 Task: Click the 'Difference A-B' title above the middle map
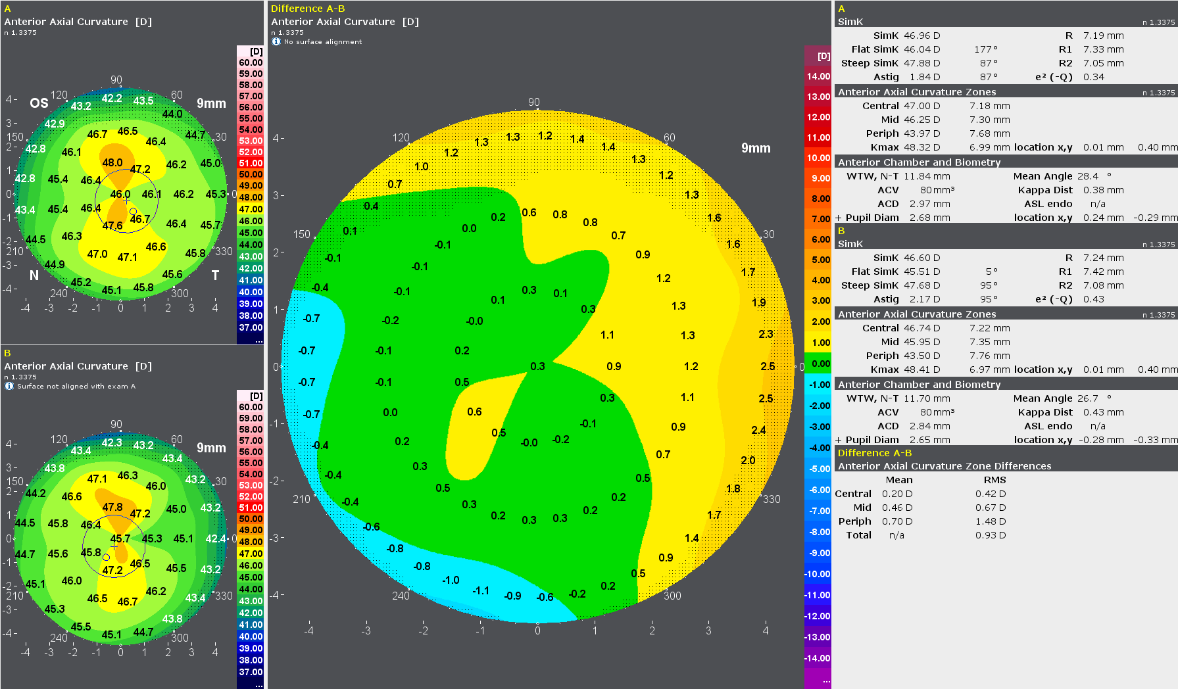pyautogui.click(x=308, y=9)
